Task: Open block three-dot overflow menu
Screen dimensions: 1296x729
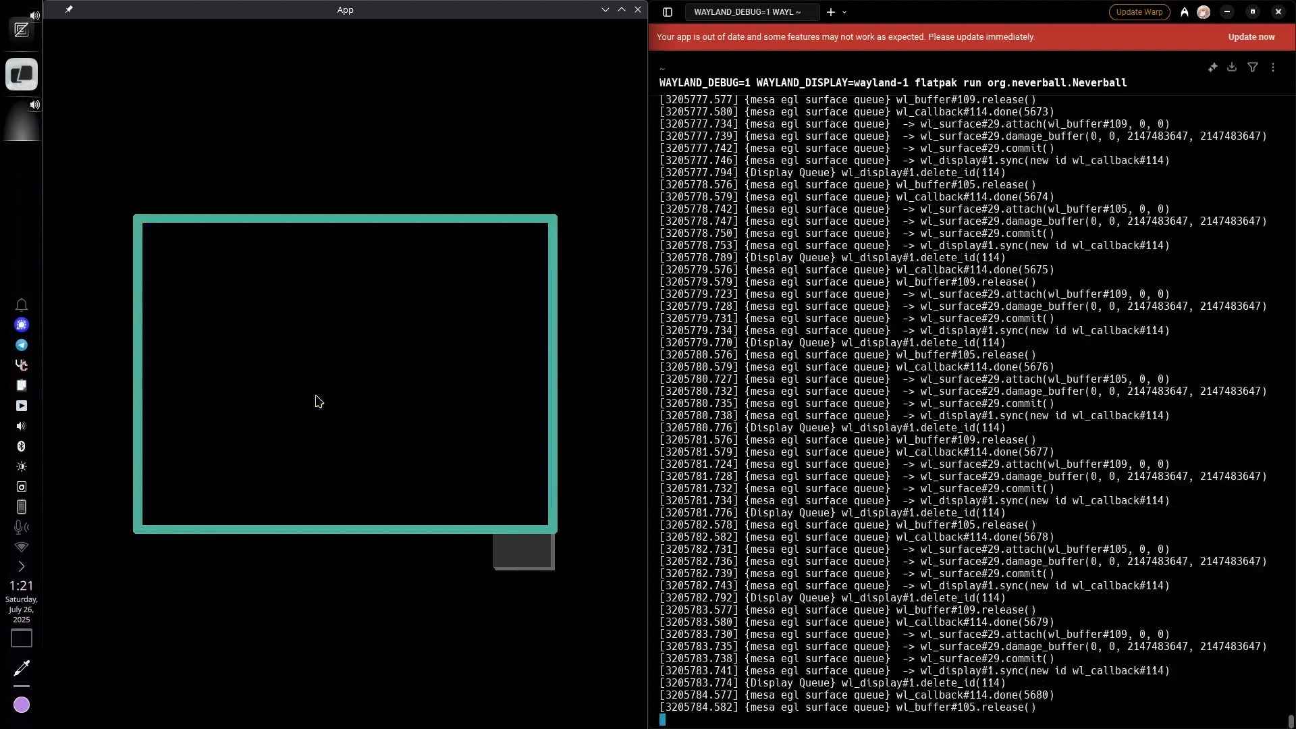Action: point(1273,67)
